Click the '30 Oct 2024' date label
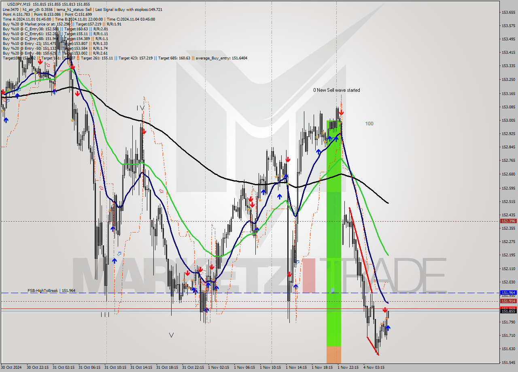518x372 pixels. tap(12, 368)
